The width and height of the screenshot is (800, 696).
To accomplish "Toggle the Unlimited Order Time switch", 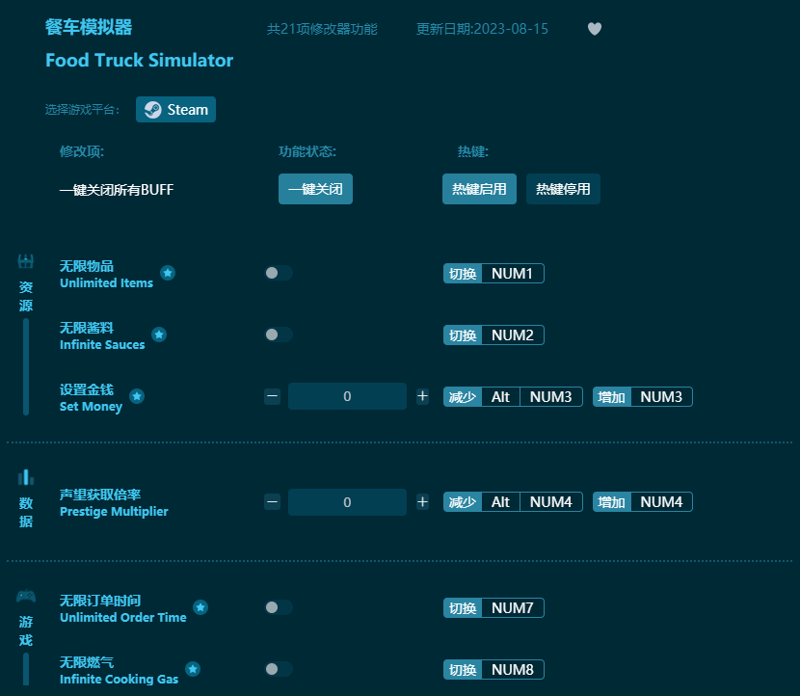I will point(279,607).
